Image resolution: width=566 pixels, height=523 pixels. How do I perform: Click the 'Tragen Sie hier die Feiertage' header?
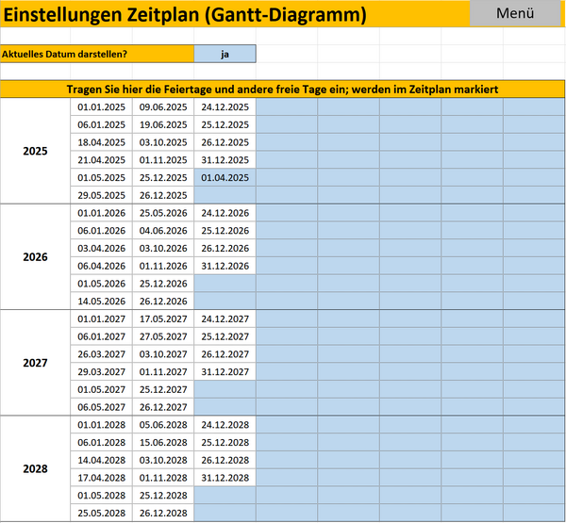[282, 90]
